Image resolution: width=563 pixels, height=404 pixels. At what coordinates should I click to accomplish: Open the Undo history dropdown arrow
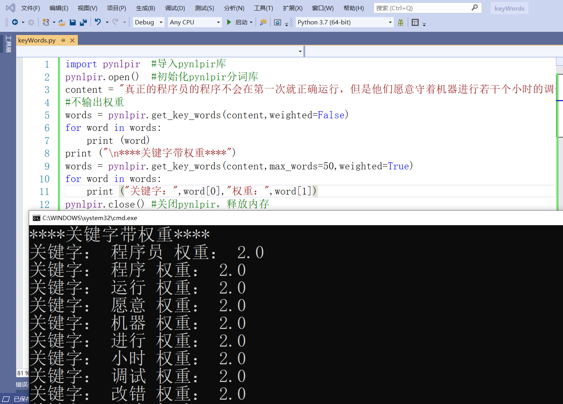pos(107,22)
